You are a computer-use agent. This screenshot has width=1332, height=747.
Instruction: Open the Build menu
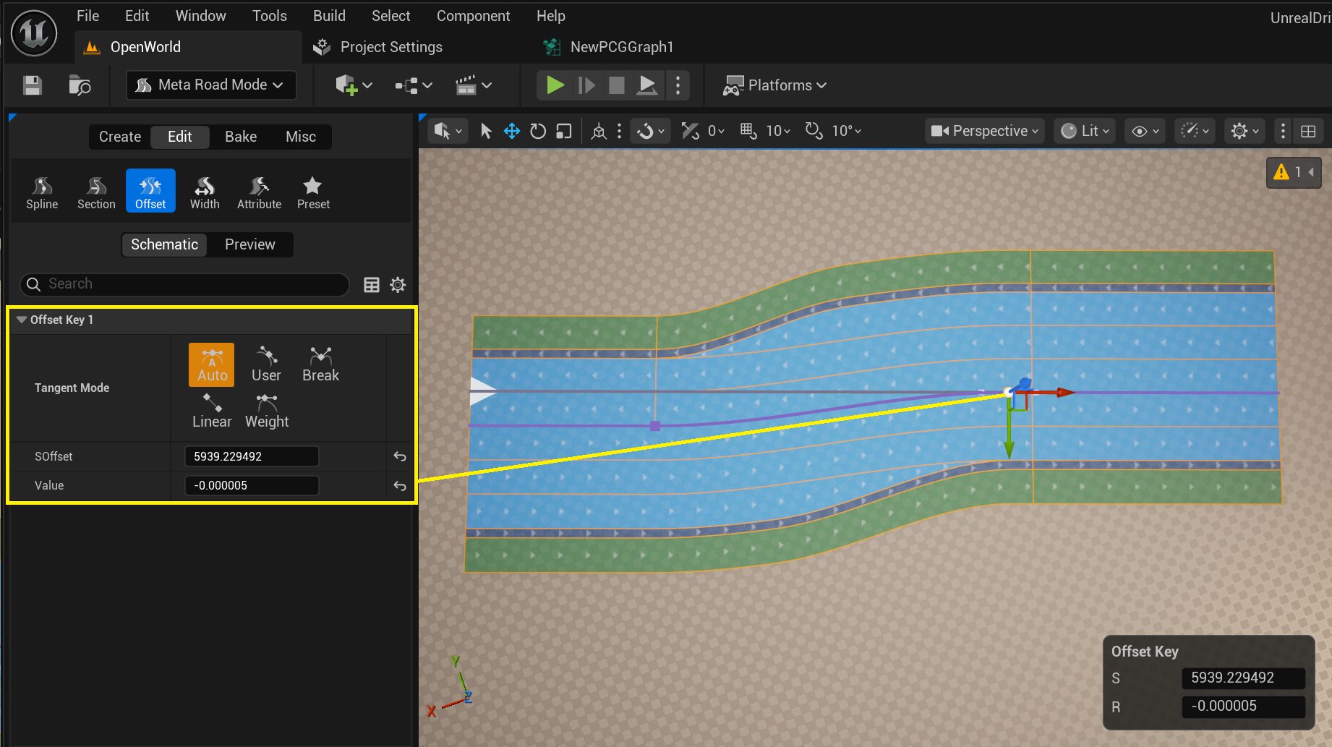point(329,16)
